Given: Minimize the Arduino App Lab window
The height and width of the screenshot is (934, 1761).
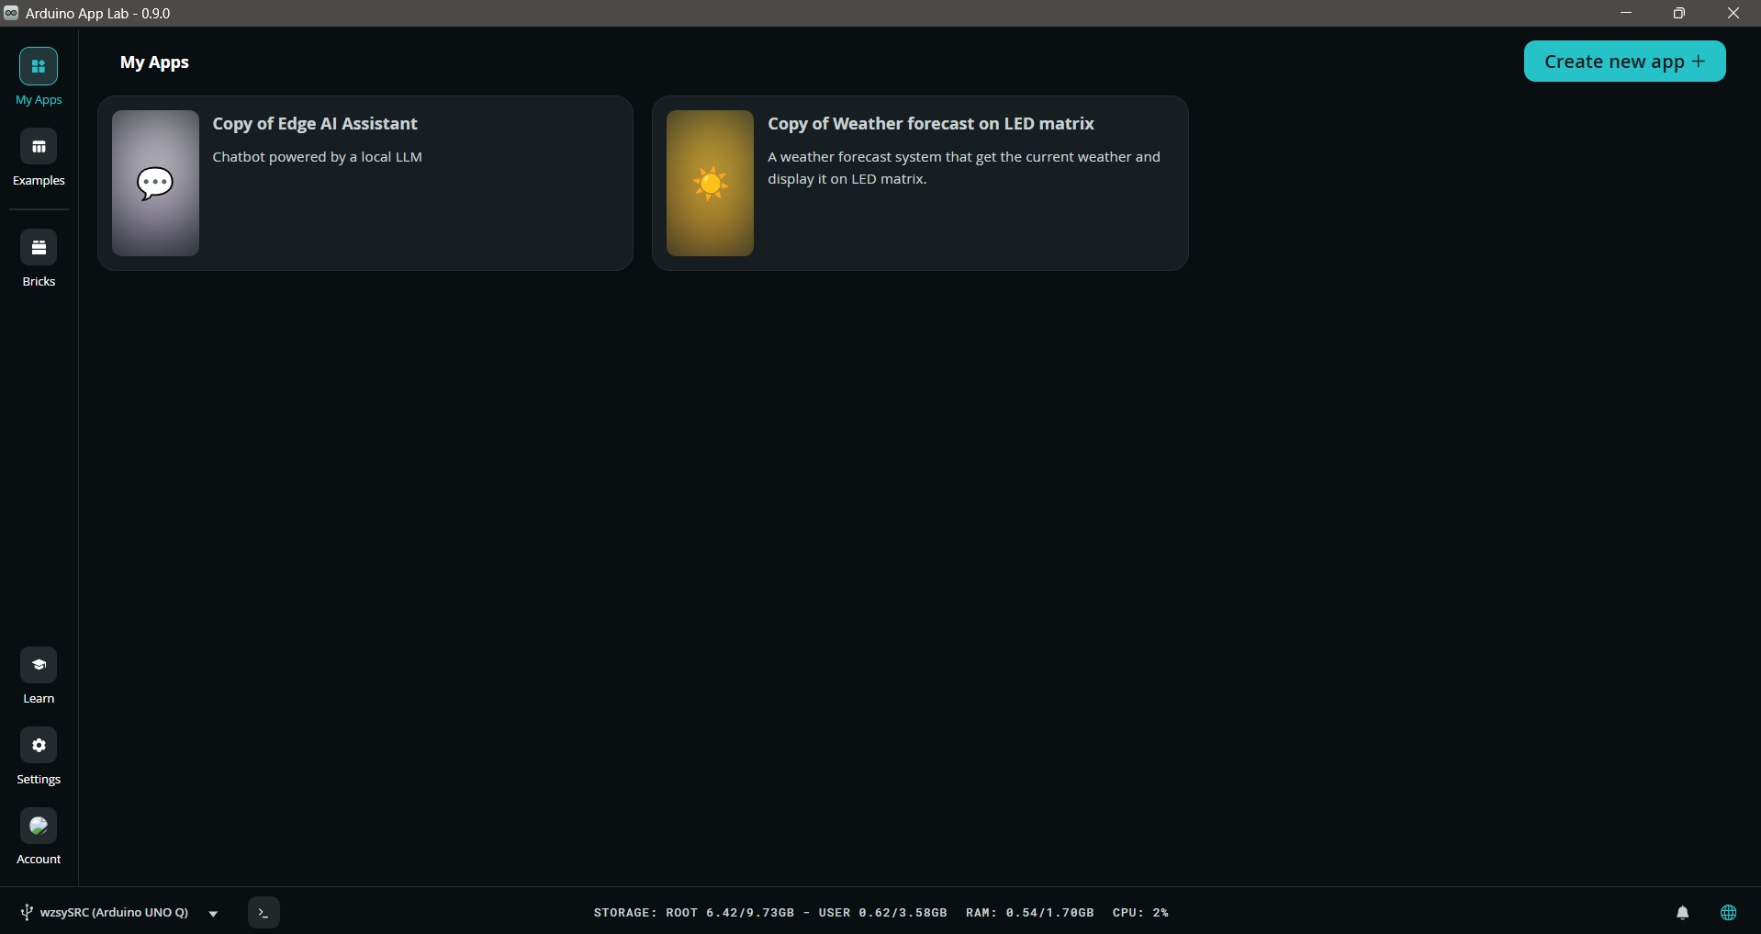Looking at the screenshot, I should click(x=1626, y=13).
